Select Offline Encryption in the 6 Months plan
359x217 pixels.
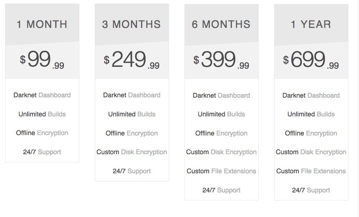221,133
